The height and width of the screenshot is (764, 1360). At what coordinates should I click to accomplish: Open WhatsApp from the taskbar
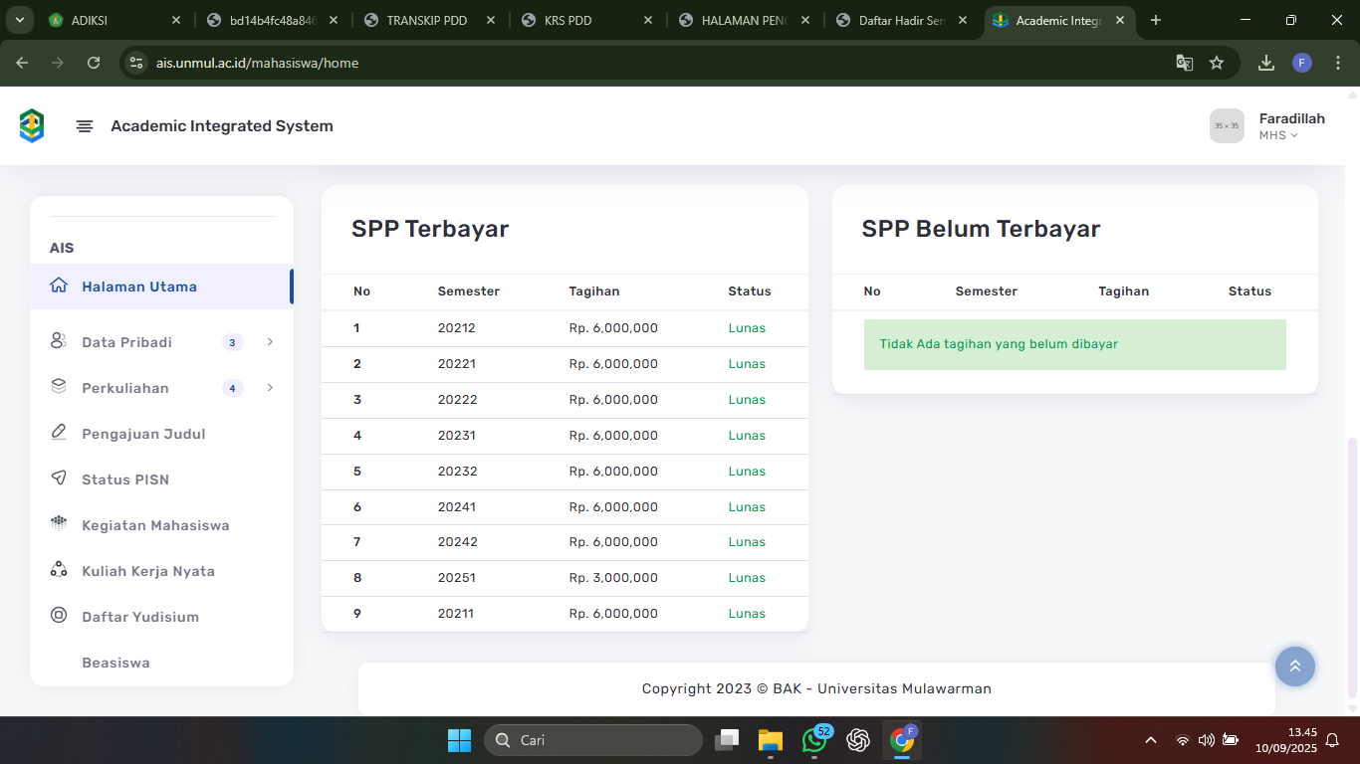click(814, 740)
